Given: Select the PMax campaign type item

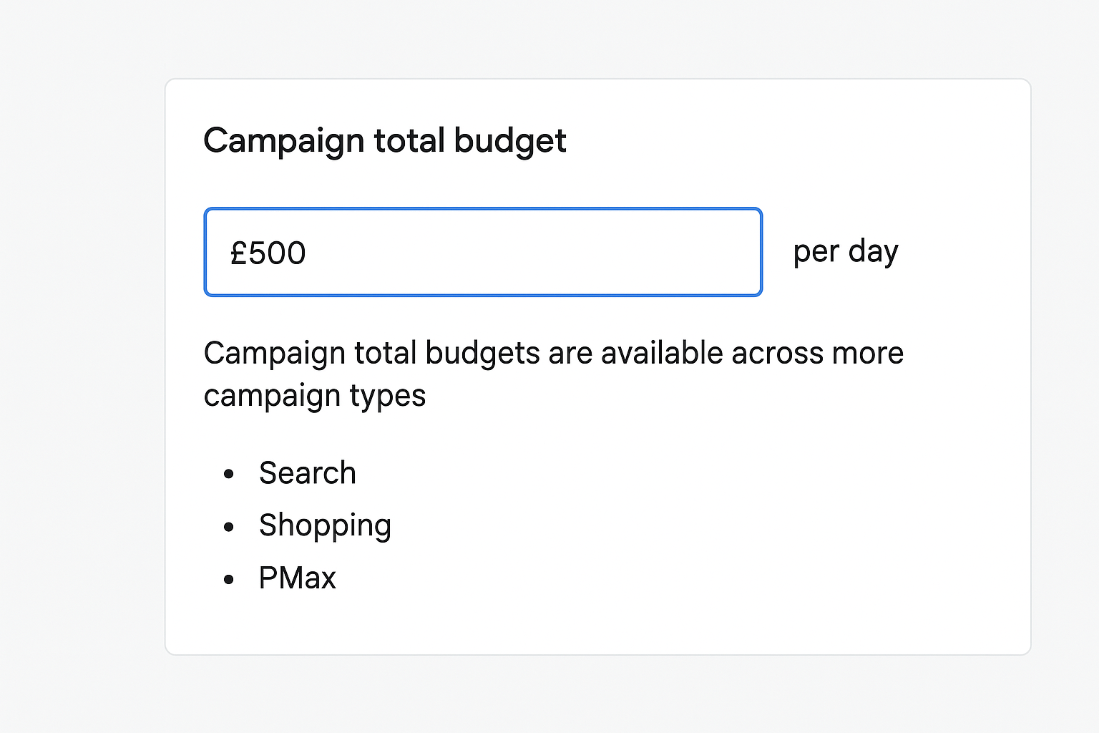Looking at the screenshot, I should [x=297, y=578].
